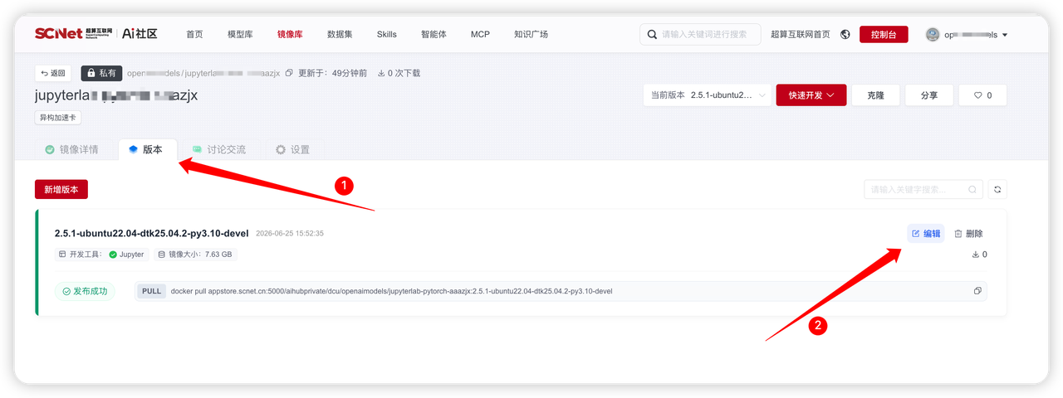Select the docker pull command text
The width and height of the screenshot is (1063, 398).
[391, 292]
